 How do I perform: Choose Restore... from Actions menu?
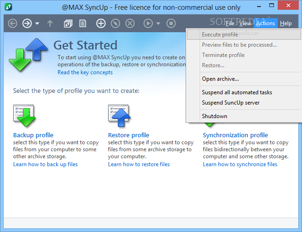[x=244, y=65]
